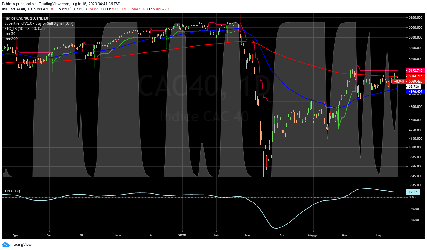Viewport: 427px width, 250px height.
Task: Click the 3885.000 price axis value
Action: (x=415, y=157)
